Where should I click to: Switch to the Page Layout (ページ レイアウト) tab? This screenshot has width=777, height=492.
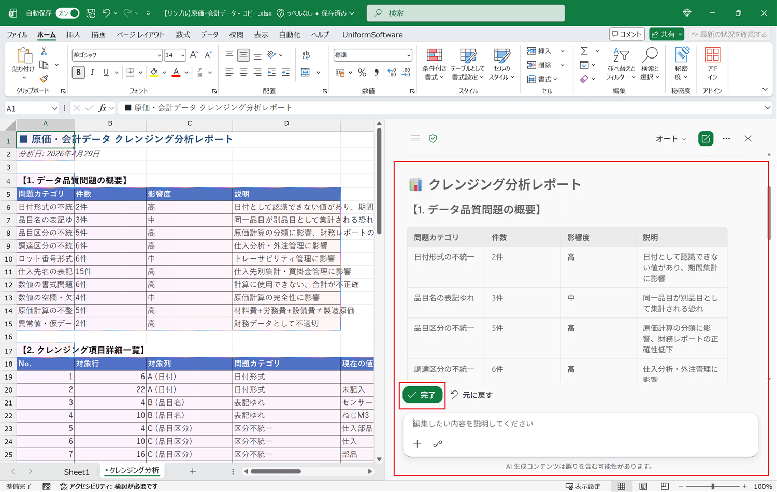(140, 35)
